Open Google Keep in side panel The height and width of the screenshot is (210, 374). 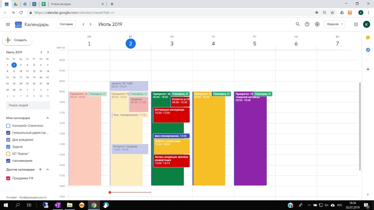point(368,38)
